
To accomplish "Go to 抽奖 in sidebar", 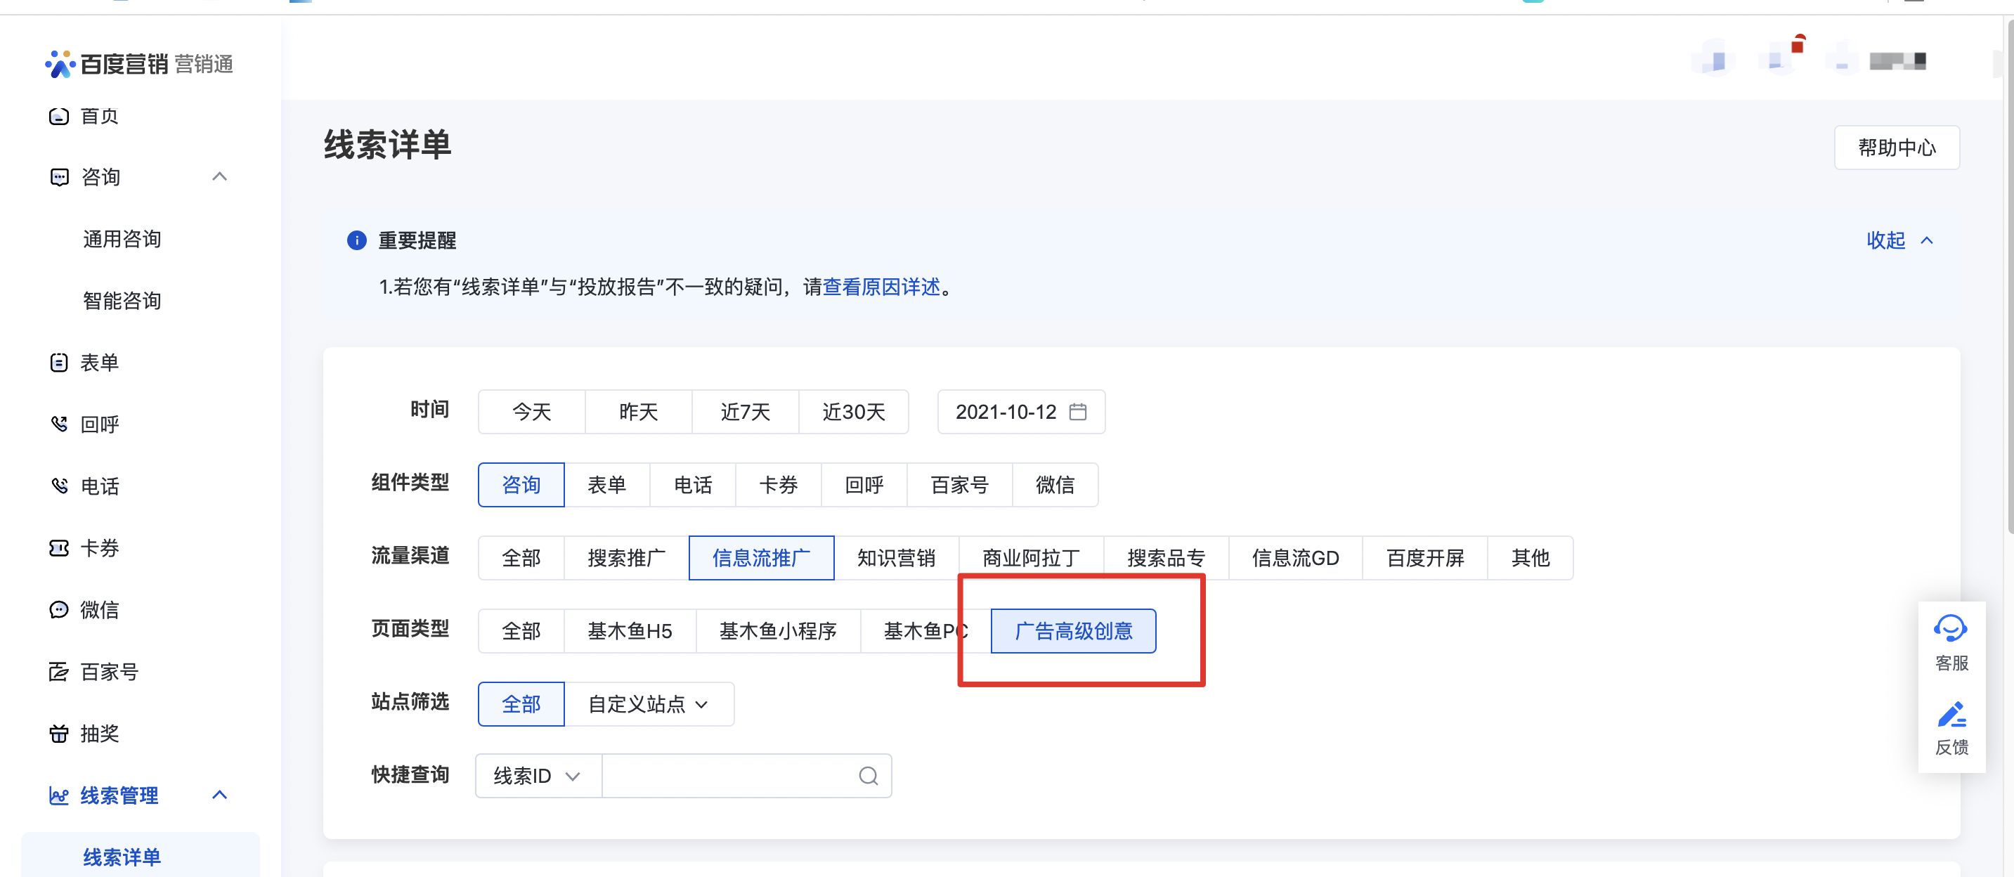I will [x=99, y=733].
